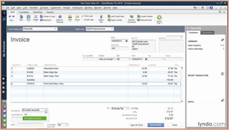Viewport: 229px width, 130px height.
Task: Create a New invoice from toolbar
Action: tap(21, 18)
